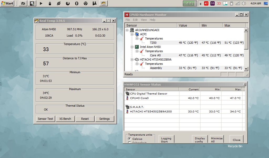The height and width of the screenshot is (158, 269).
Task: Launch uTorrent from the taskbar
Action: [95, 3]
